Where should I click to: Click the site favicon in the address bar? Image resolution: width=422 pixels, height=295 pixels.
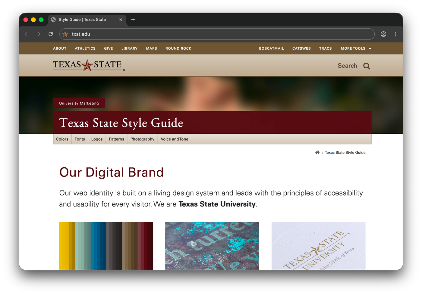pos(65,34)
